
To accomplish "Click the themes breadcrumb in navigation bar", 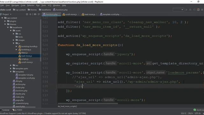I will point(32,10).
